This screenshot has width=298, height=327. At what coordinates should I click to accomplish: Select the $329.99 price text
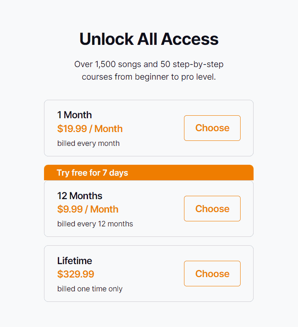[75, 274]
